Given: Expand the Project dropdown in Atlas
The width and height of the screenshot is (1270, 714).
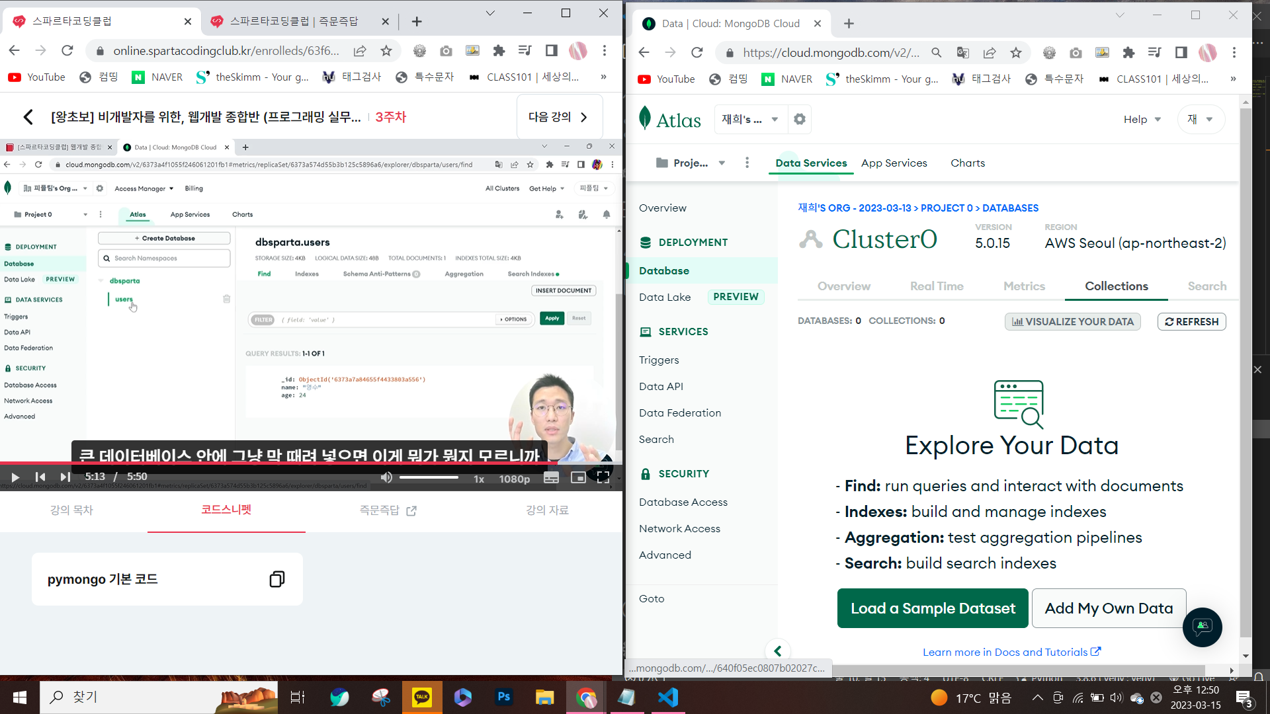Looking at the screenshot, I should click(x=690, y=163).
